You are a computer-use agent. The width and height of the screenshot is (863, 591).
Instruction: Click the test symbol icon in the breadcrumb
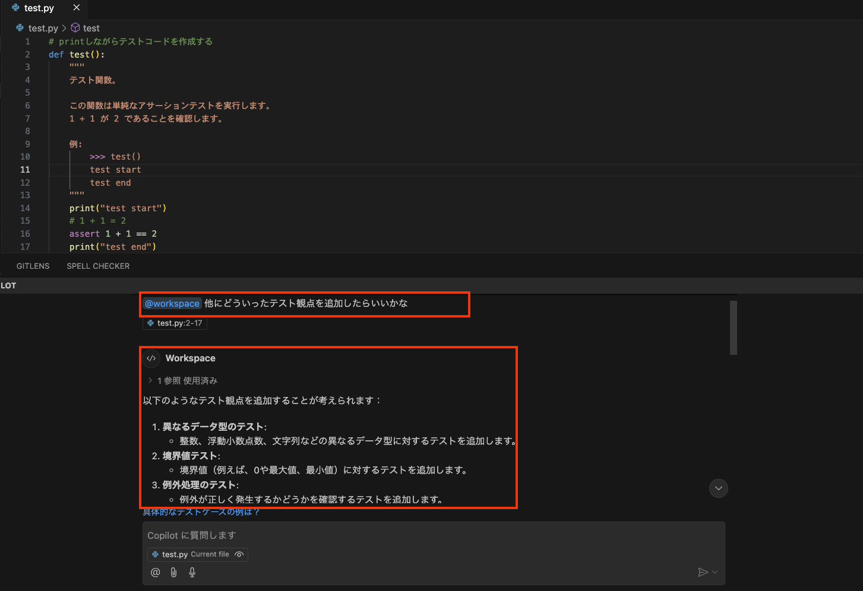[74, 28]
